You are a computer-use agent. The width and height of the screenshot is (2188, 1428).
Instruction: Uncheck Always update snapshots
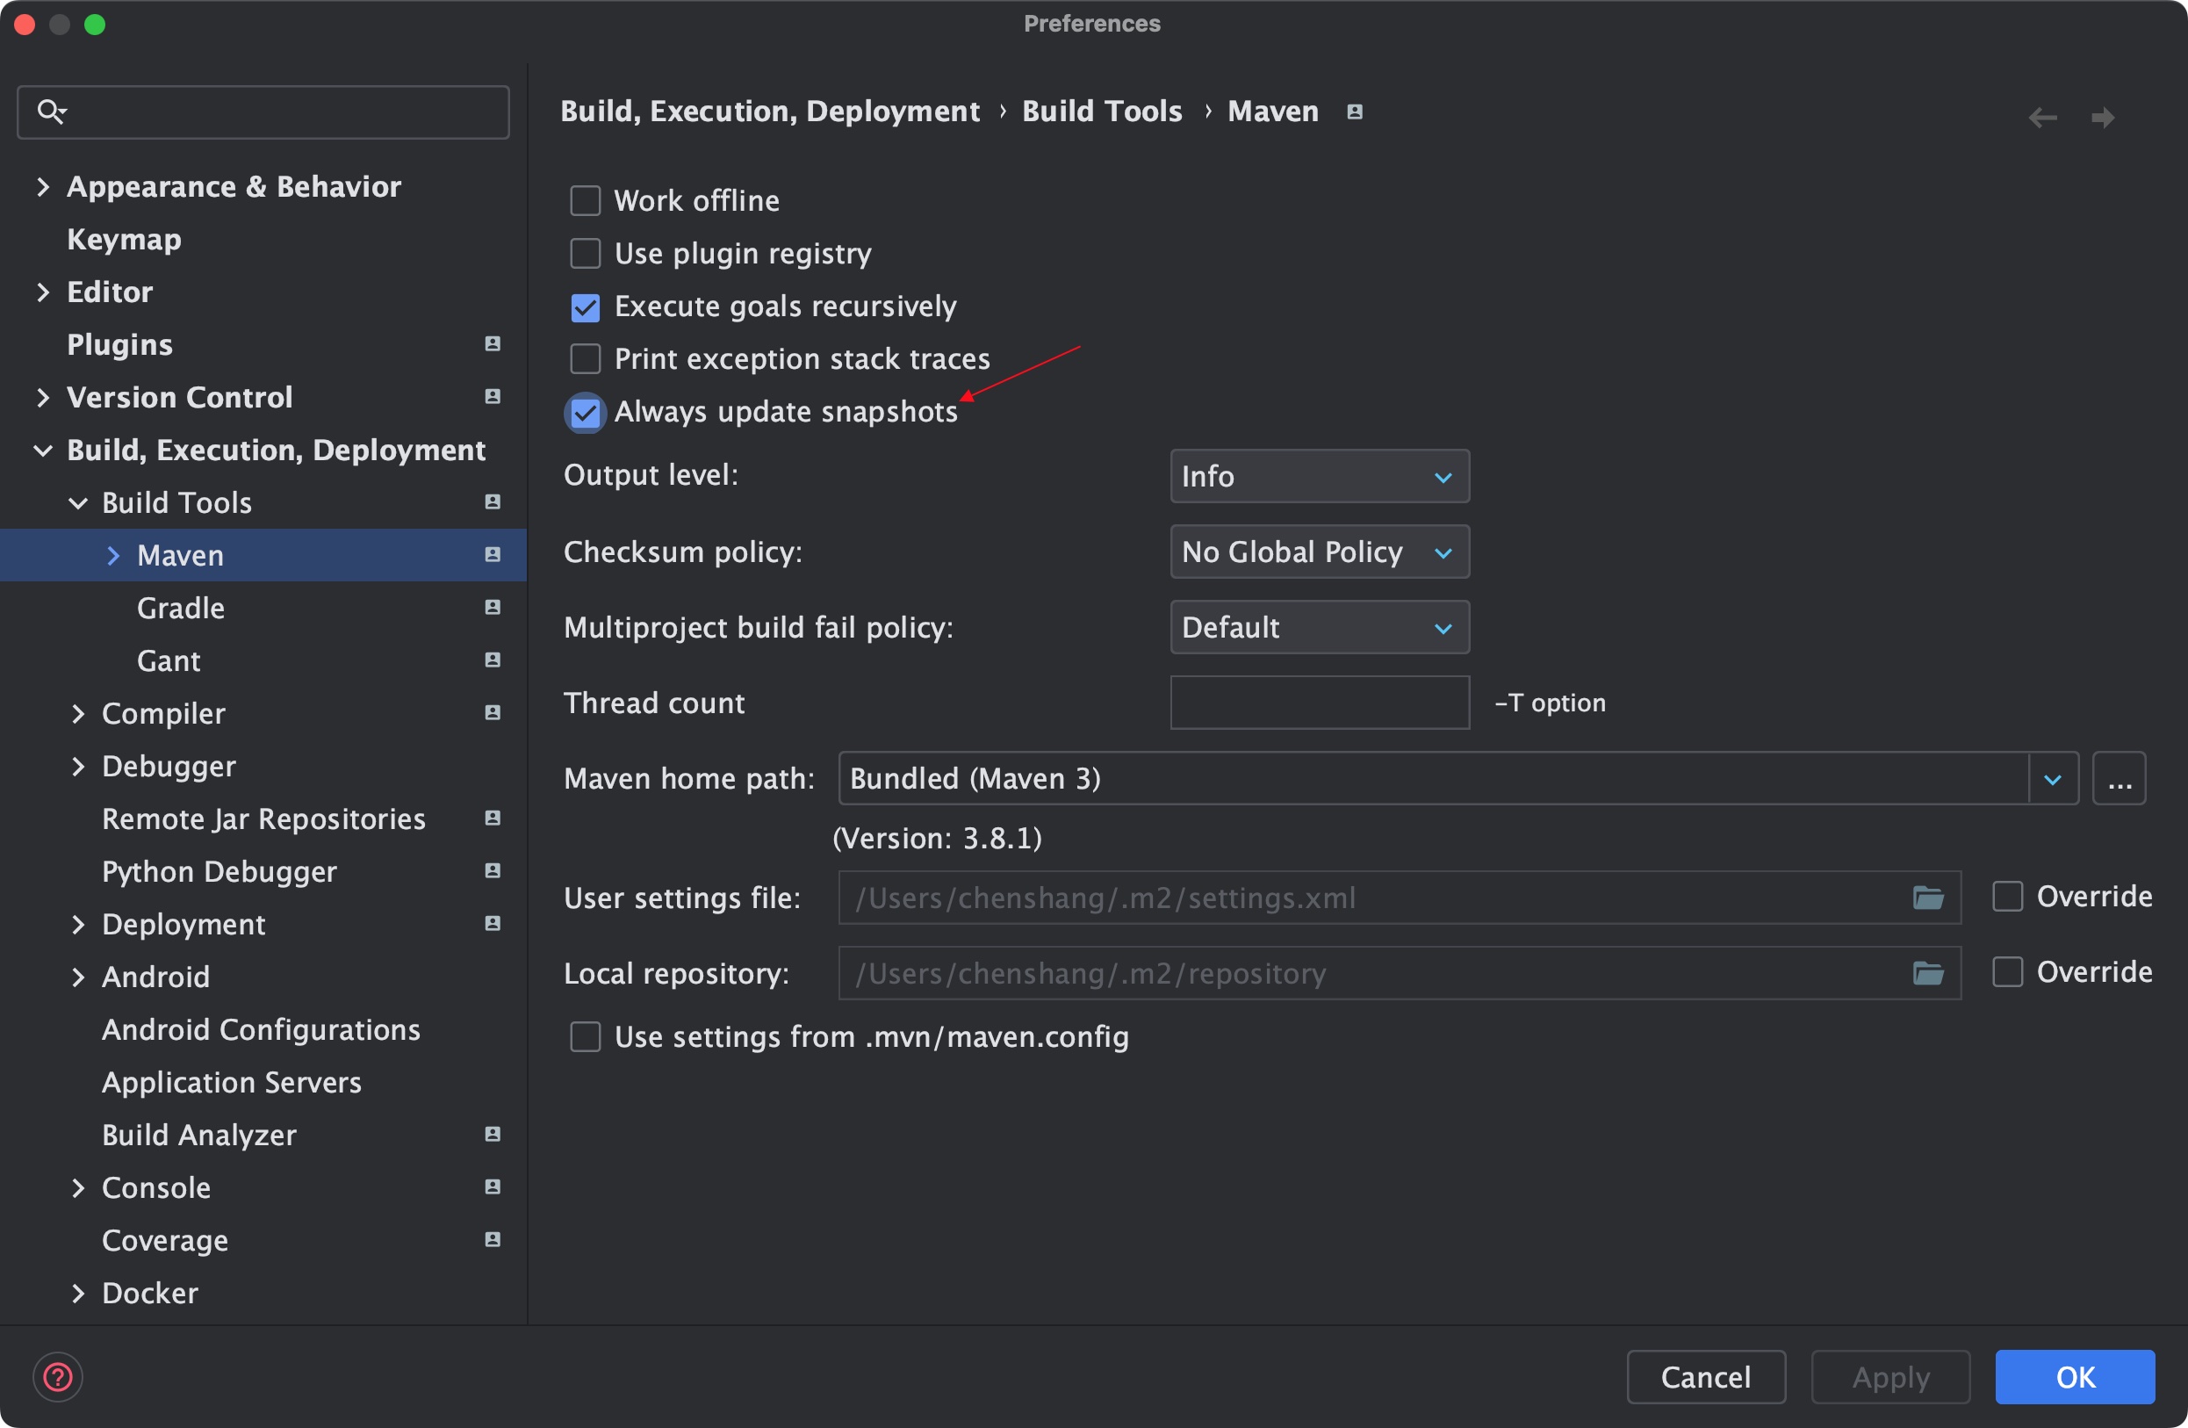[x=586, y=412]
